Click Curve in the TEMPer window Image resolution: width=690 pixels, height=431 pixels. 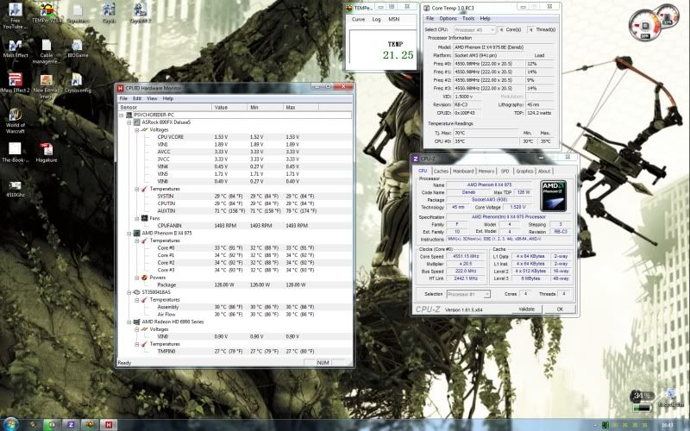pos(358,19)
